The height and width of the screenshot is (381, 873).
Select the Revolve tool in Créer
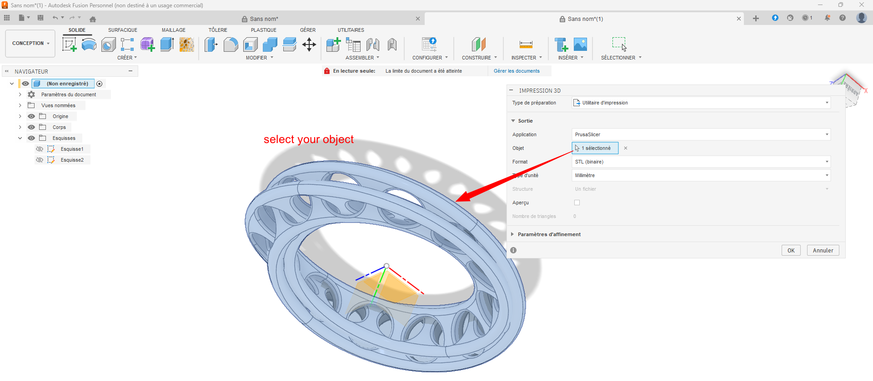(89, 44)
